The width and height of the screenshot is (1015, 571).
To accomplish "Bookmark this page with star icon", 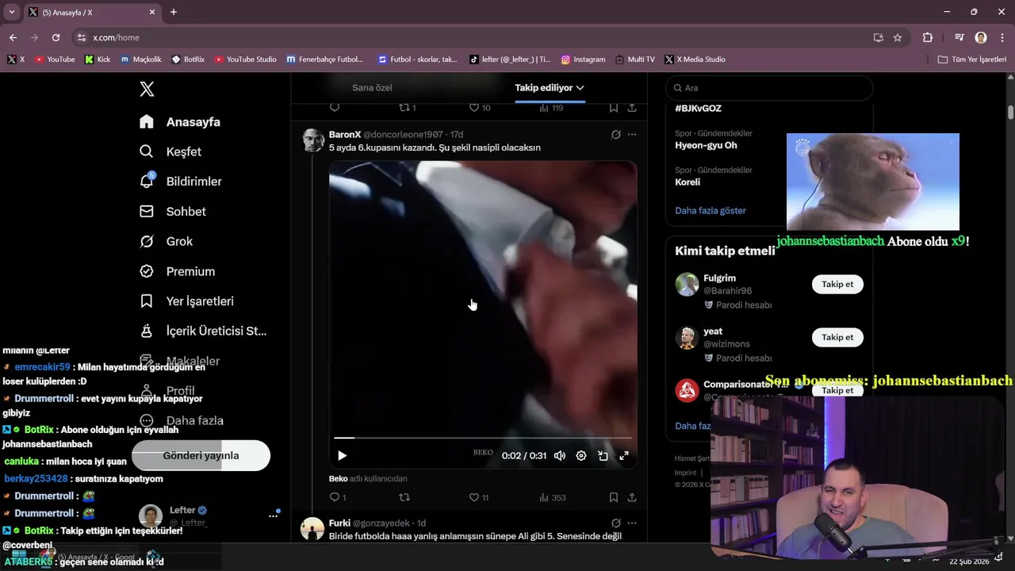I will [898, 37].
